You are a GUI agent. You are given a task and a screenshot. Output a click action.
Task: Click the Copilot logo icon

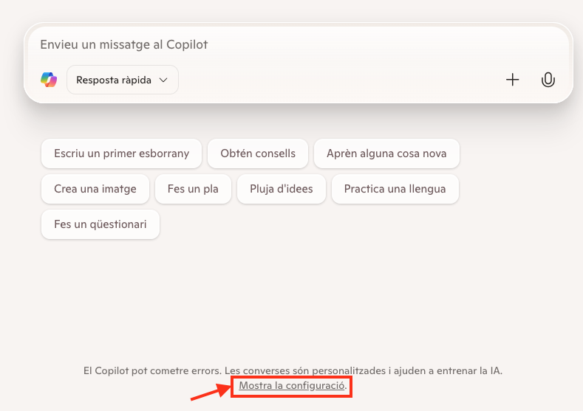coord(49,80)
